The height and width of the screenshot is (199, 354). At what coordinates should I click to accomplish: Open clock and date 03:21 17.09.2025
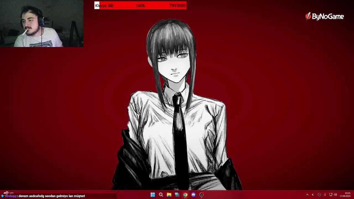(345, 195)
